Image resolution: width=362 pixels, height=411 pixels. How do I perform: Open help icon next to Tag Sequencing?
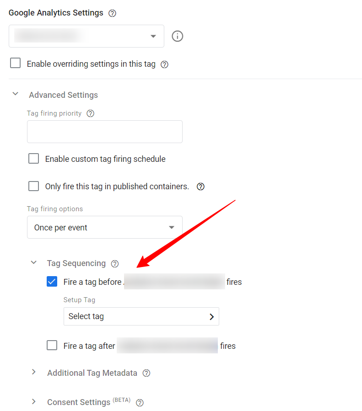coord(115,264)
